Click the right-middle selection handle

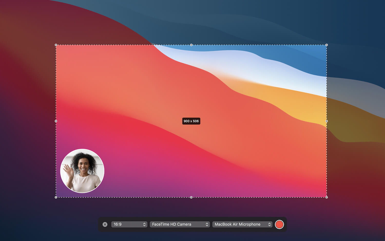pyautogui.click(x=326, y=121)
